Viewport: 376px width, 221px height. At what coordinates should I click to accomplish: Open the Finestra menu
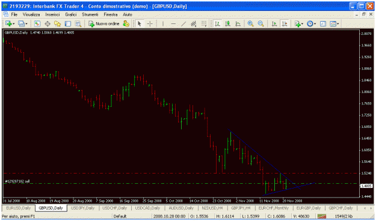111,14
